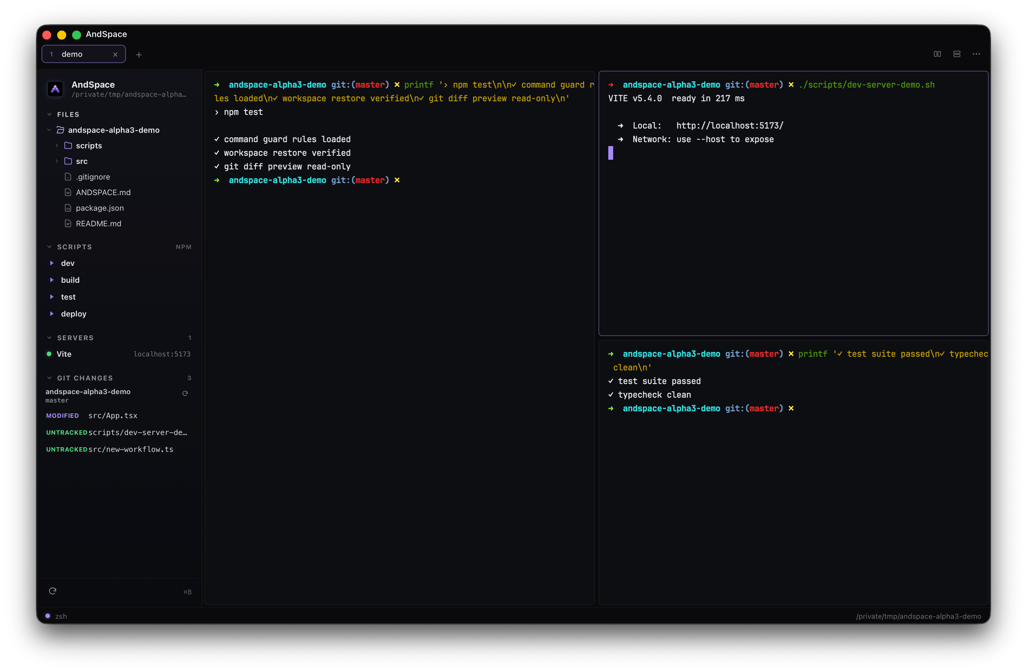Open modified file src/App.tsx
1027x672 pixels.
click(x=113, y=416)
